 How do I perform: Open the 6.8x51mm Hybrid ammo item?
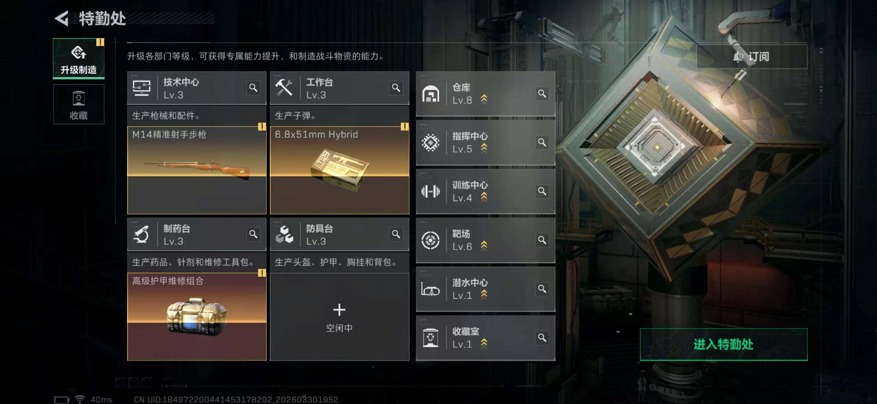click(x=339, y=170)
